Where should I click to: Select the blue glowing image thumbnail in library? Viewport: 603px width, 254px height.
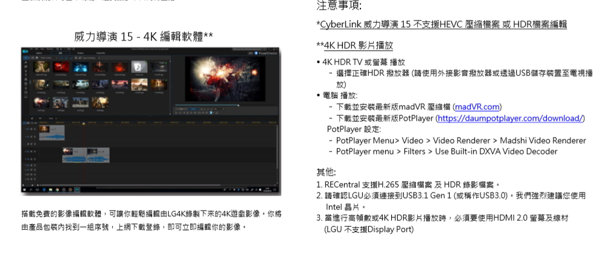pyautogui.click(x=80, y=67)
